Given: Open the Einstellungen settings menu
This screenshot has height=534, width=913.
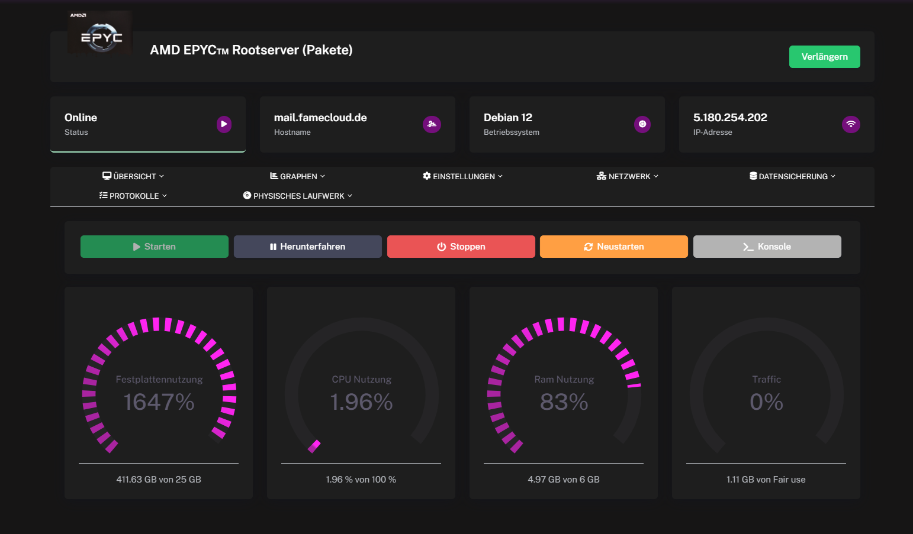Looking at the screenshot, I should [x=462, y=176].
